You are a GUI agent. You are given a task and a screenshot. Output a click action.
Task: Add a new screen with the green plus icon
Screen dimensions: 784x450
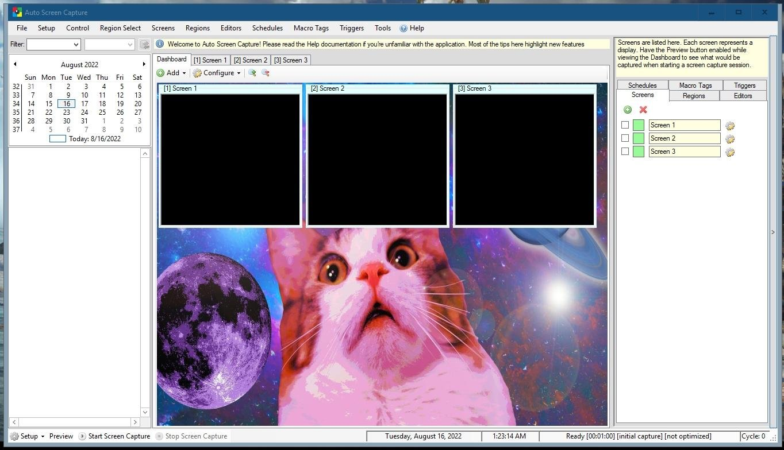[x=627, y=110]
